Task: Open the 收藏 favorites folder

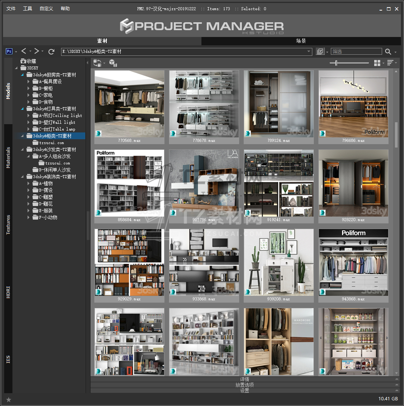Action: tap(31, 61)
